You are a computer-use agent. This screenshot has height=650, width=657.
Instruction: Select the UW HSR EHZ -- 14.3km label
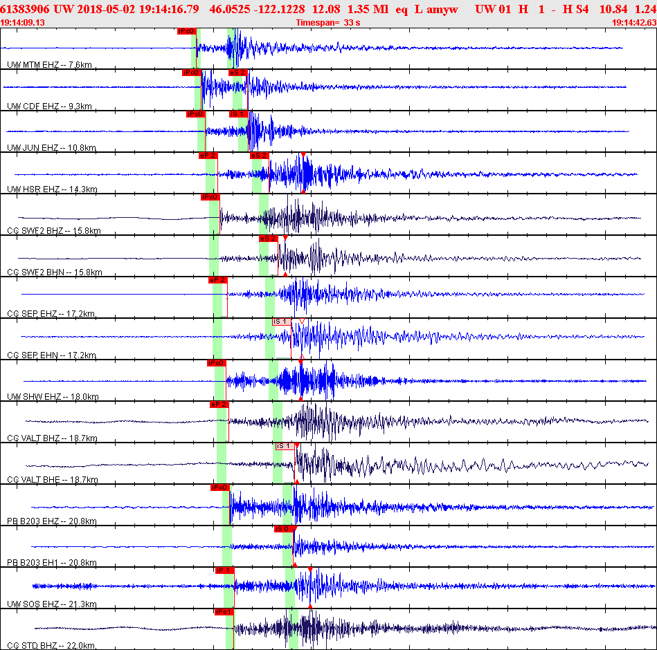click(53, 189)
